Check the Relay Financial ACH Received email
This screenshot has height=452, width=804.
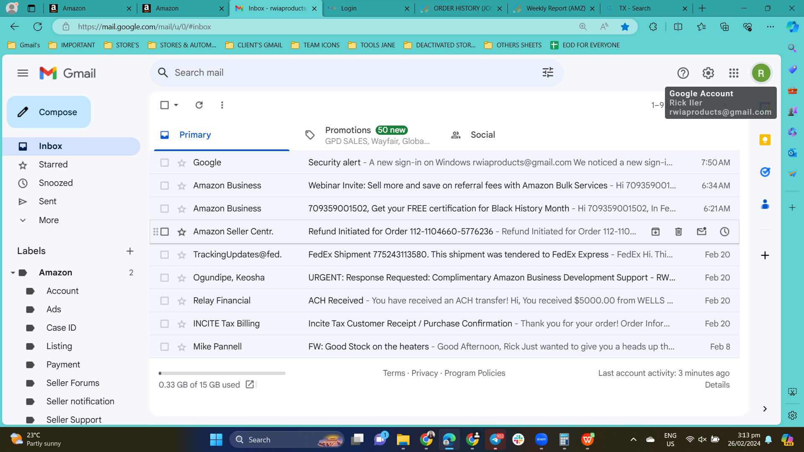pos(165,301)
